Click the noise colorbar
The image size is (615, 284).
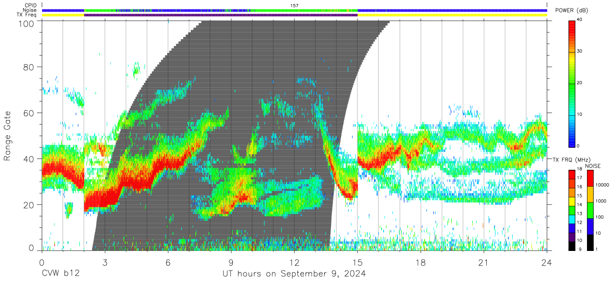click(x=590, y=209)
